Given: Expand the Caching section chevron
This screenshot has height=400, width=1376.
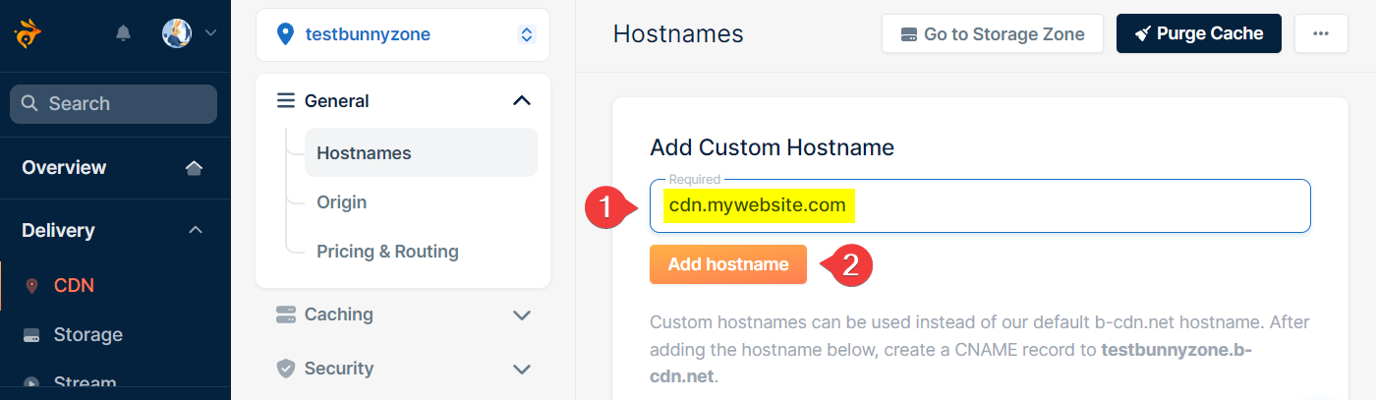Looking at the screenshot, I should [x=522, y=314].
